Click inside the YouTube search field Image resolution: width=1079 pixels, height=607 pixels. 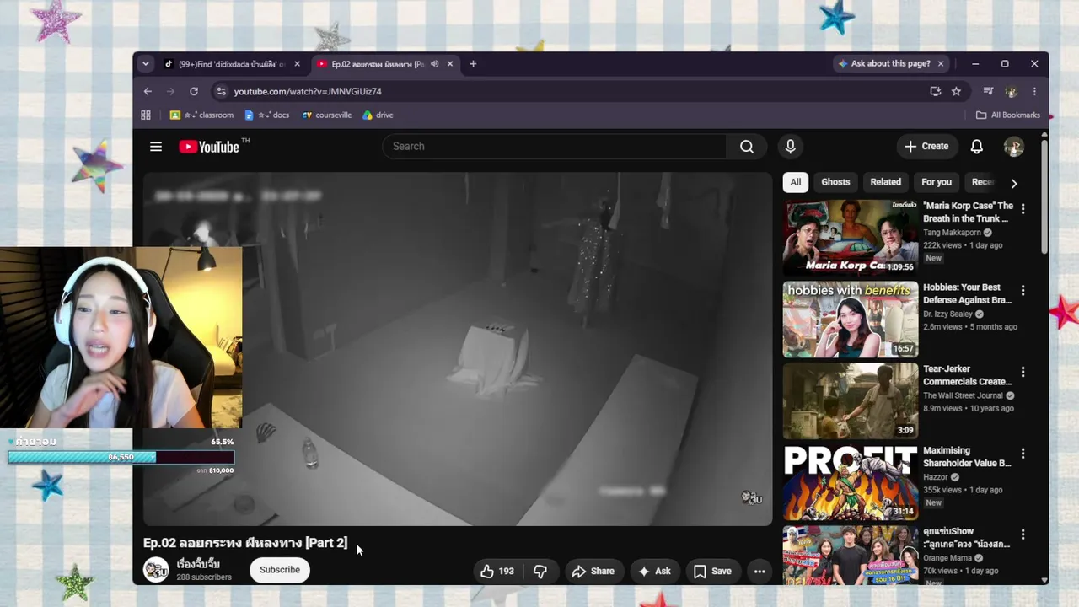tap(555, 147)
